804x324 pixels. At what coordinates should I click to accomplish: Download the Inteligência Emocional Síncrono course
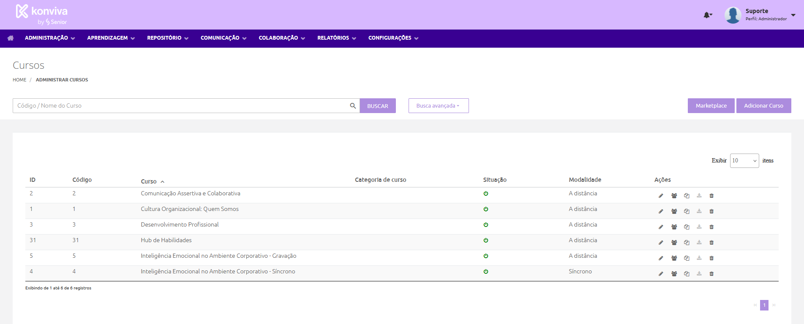pyautogui.click(x=699, y=274)
